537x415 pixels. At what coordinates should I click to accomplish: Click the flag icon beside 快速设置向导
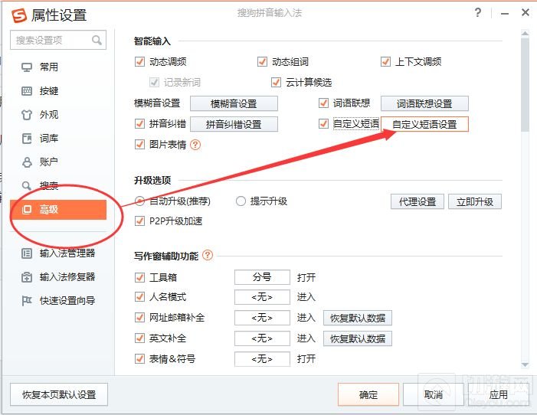click(x=27, y=301)
